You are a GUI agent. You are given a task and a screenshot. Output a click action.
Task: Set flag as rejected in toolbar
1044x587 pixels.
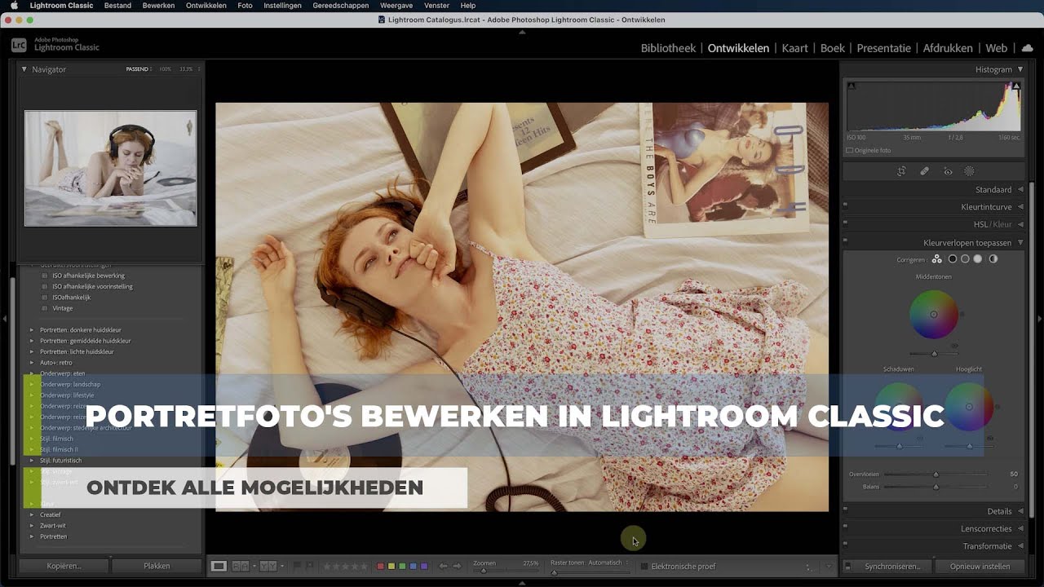pos(308,566)
